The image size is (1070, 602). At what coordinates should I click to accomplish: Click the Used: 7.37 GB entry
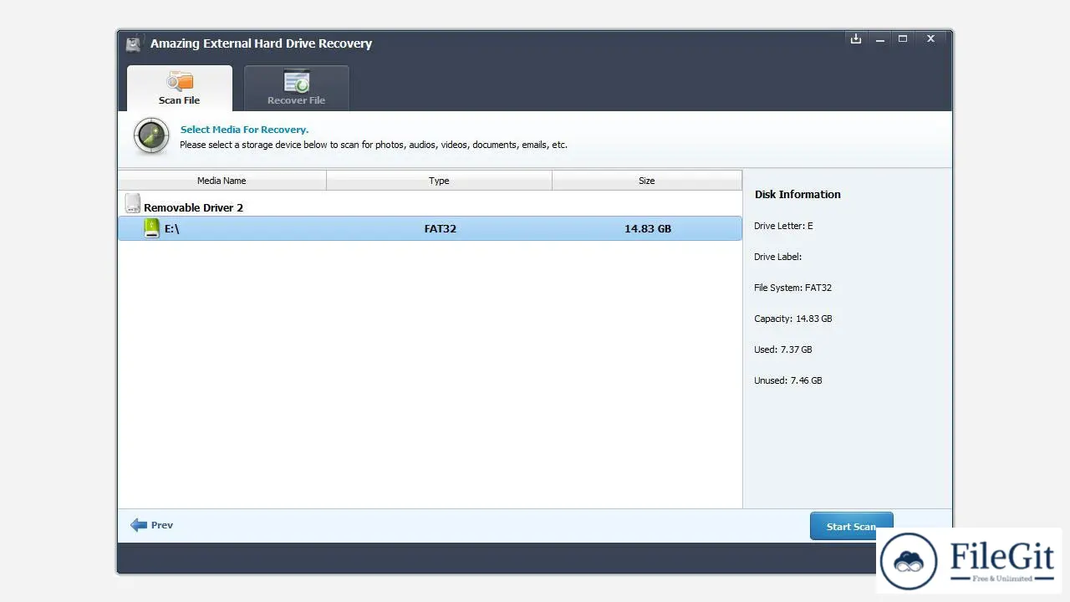[782, 349]
